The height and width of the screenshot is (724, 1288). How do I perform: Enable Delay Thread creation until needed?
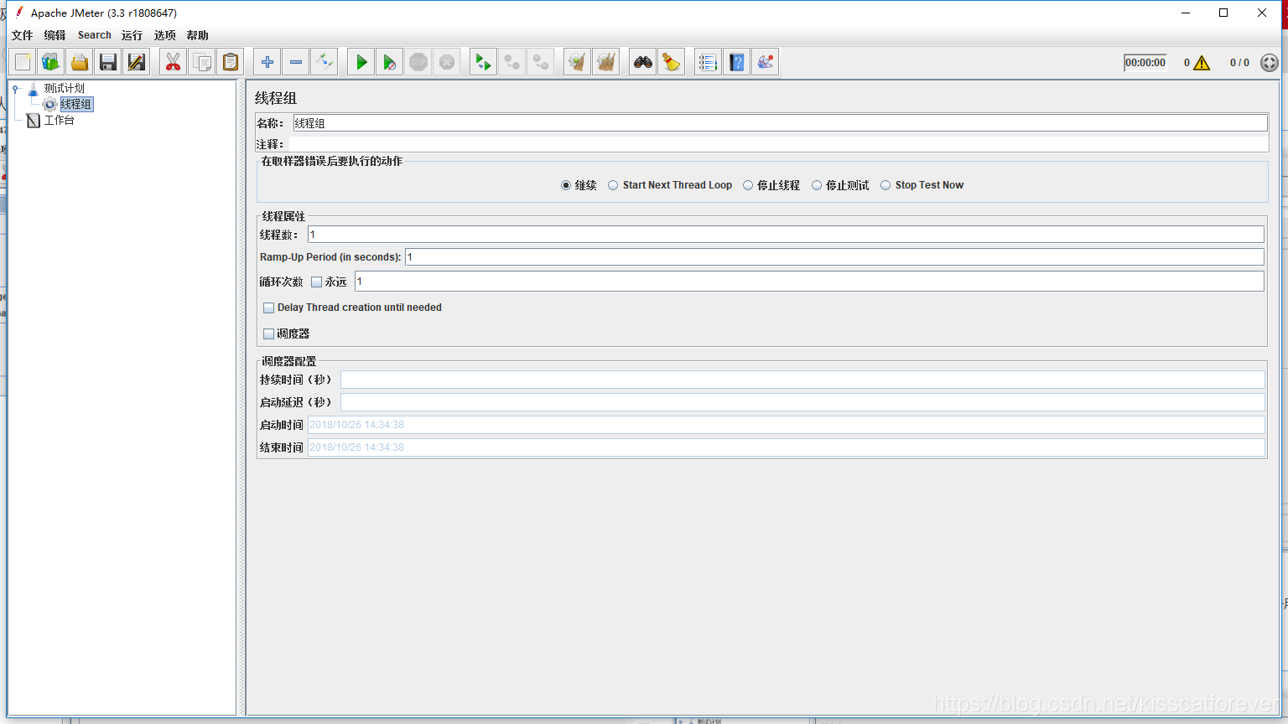pos(268,308)
